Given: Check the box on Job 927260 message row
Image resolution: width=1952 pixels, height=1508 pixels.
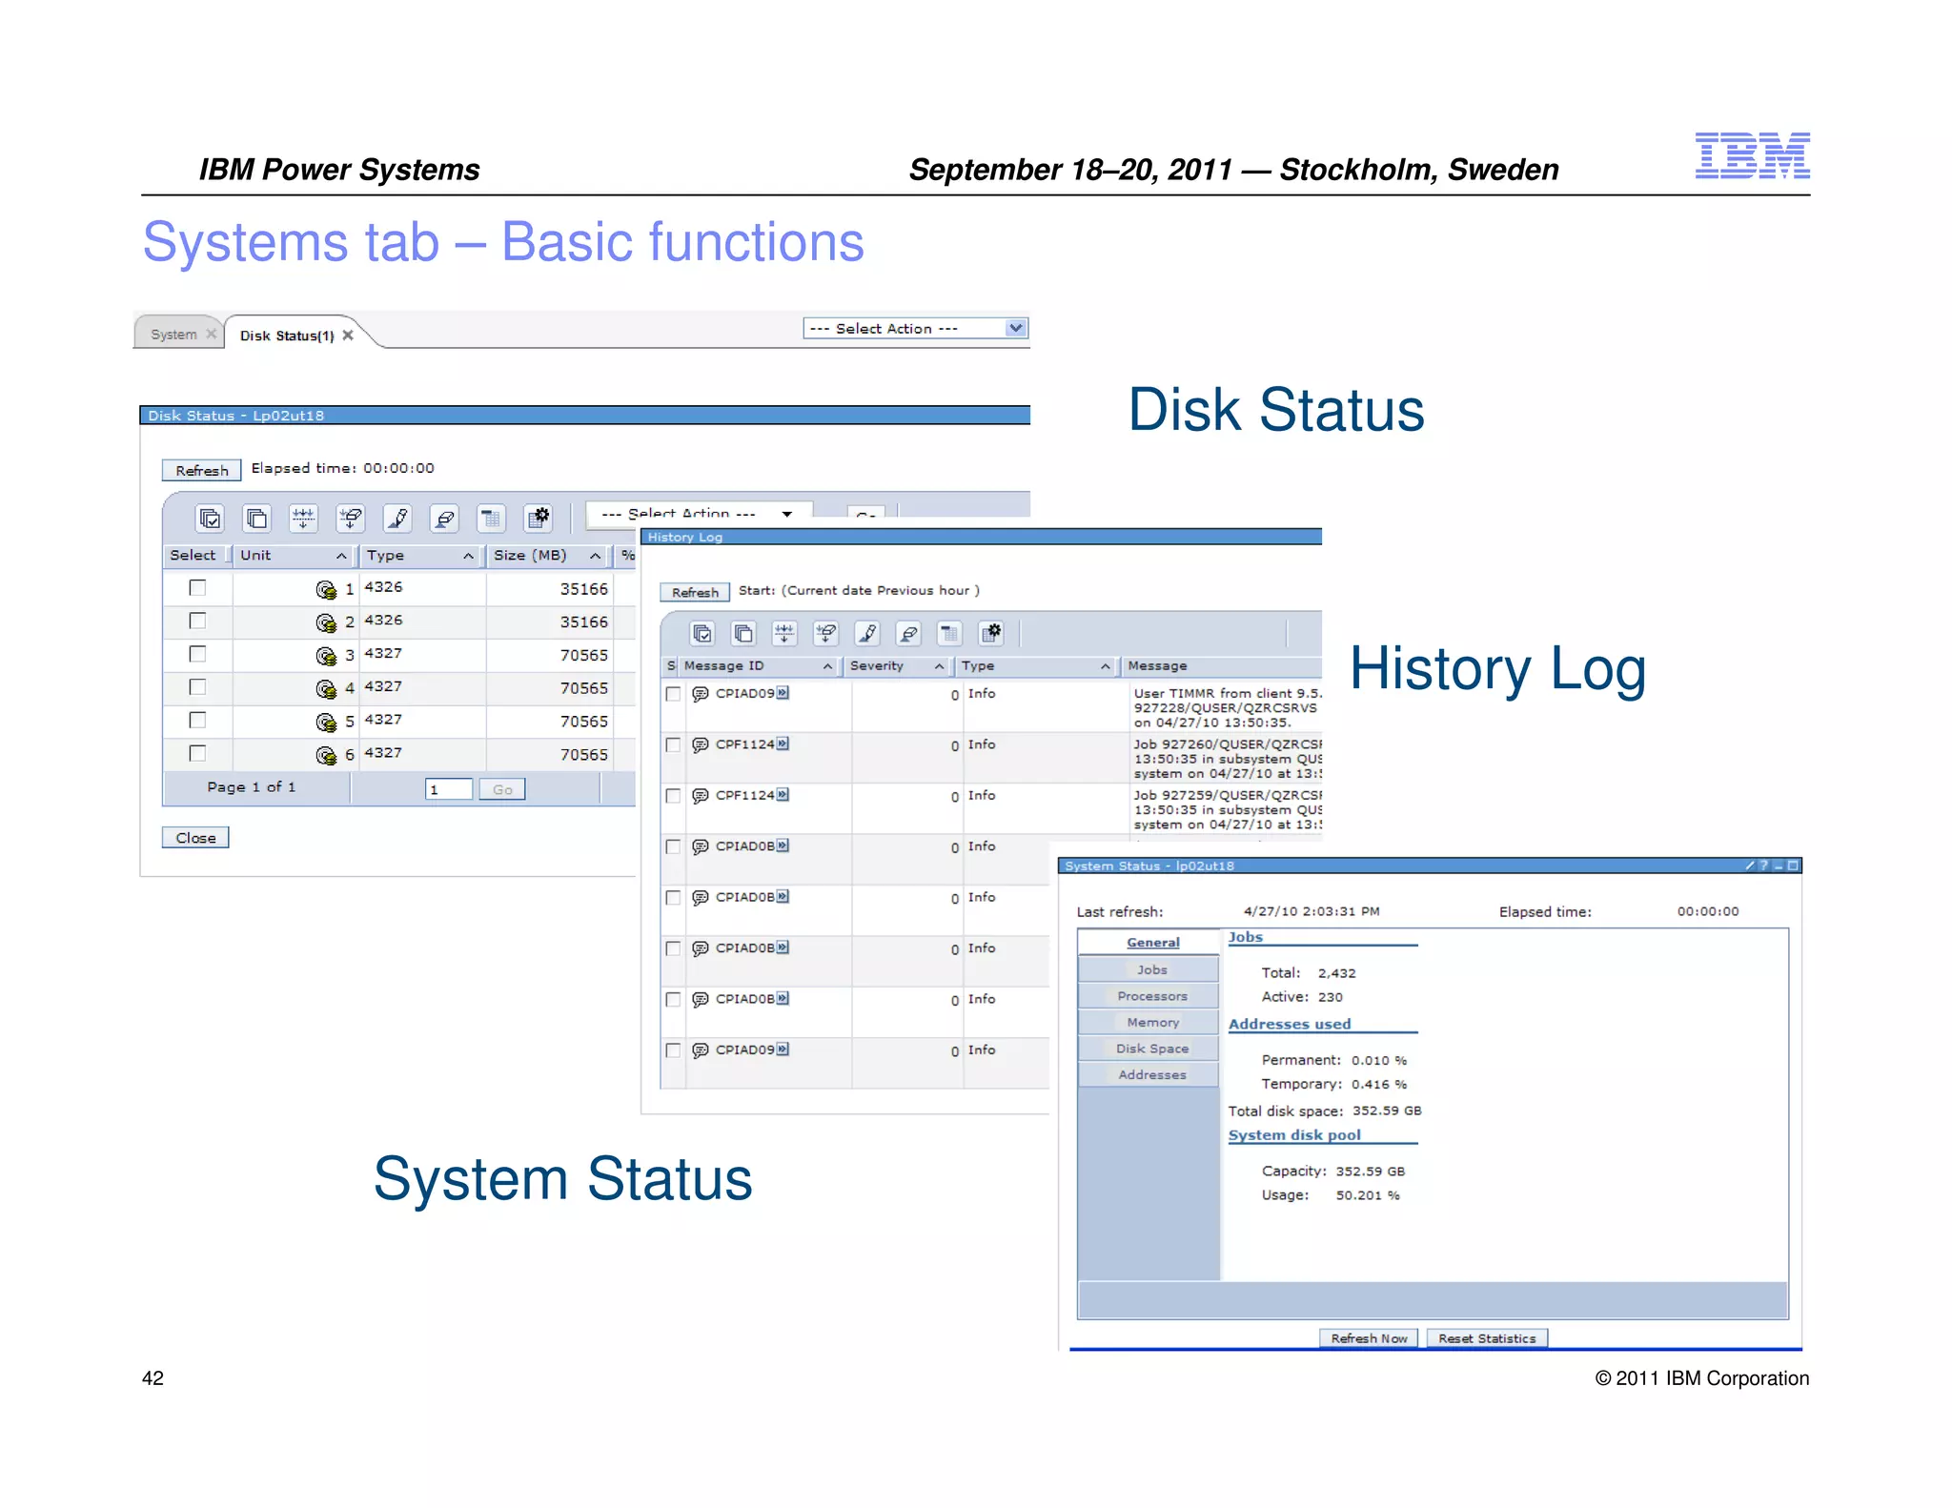Looking at the screenshot, I should [673, 745].
